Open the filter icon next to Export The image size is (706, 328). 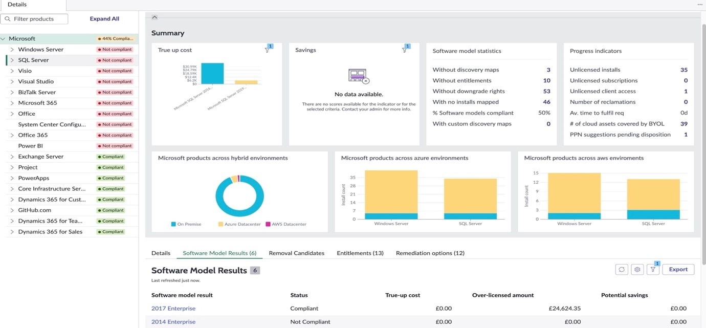click(x=653, y=269)
